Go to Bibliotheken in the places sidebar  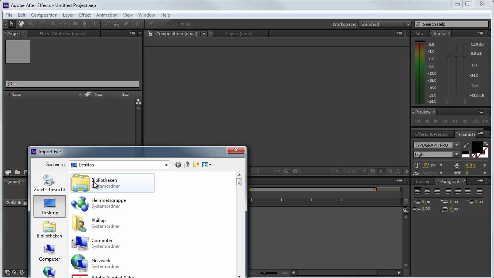tap(49, 230)
